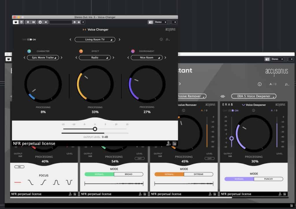296x209 pixels.
Task: Open the Voice Changer info icon
Action: (x=161, y=39)
